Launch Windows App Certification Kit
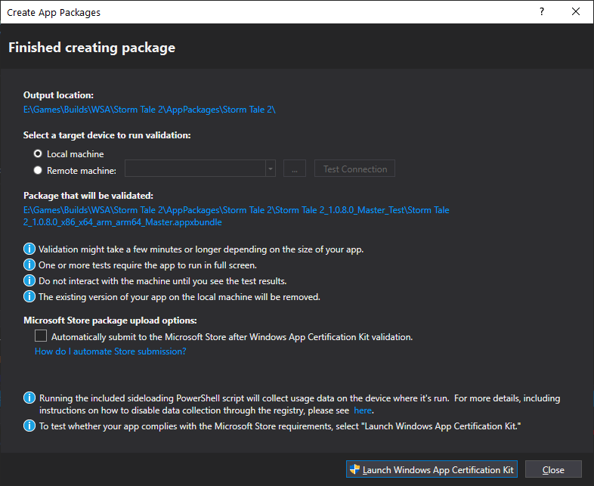Screen dimensions: 594x486 pos(432,469)
